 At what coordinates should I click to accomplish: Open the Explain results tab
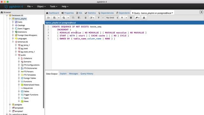63,74
